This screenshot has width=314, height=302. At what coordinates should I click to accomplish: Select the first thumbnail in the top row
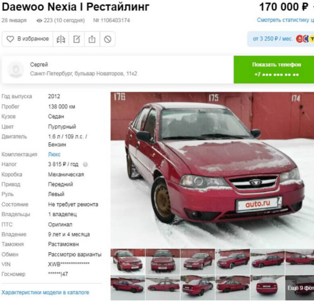(x=128, y=261)
